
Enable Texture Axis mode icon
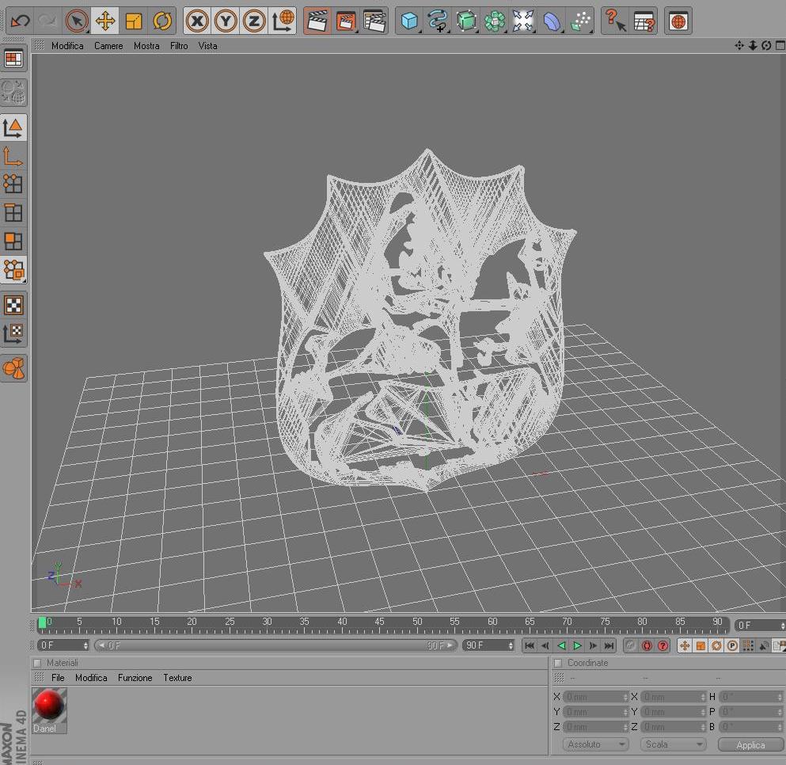[13, 333]
